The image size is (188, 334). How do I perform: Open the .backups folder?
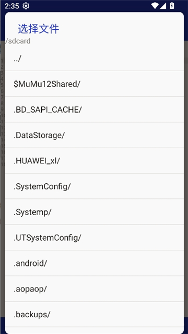[x=95, y=314]
